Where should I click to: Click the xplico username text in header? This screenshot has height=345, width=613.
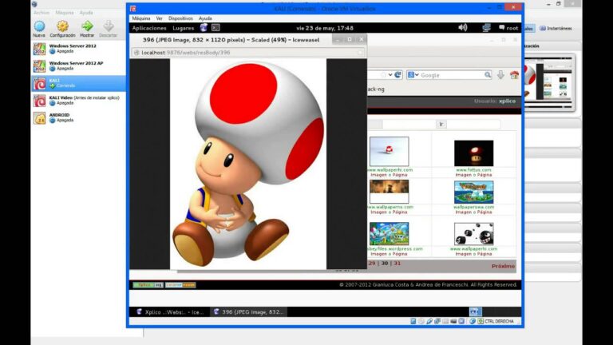[507, 101]
